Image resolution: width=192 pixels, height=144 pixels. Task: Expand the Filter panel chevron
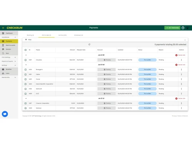point(185,40)
